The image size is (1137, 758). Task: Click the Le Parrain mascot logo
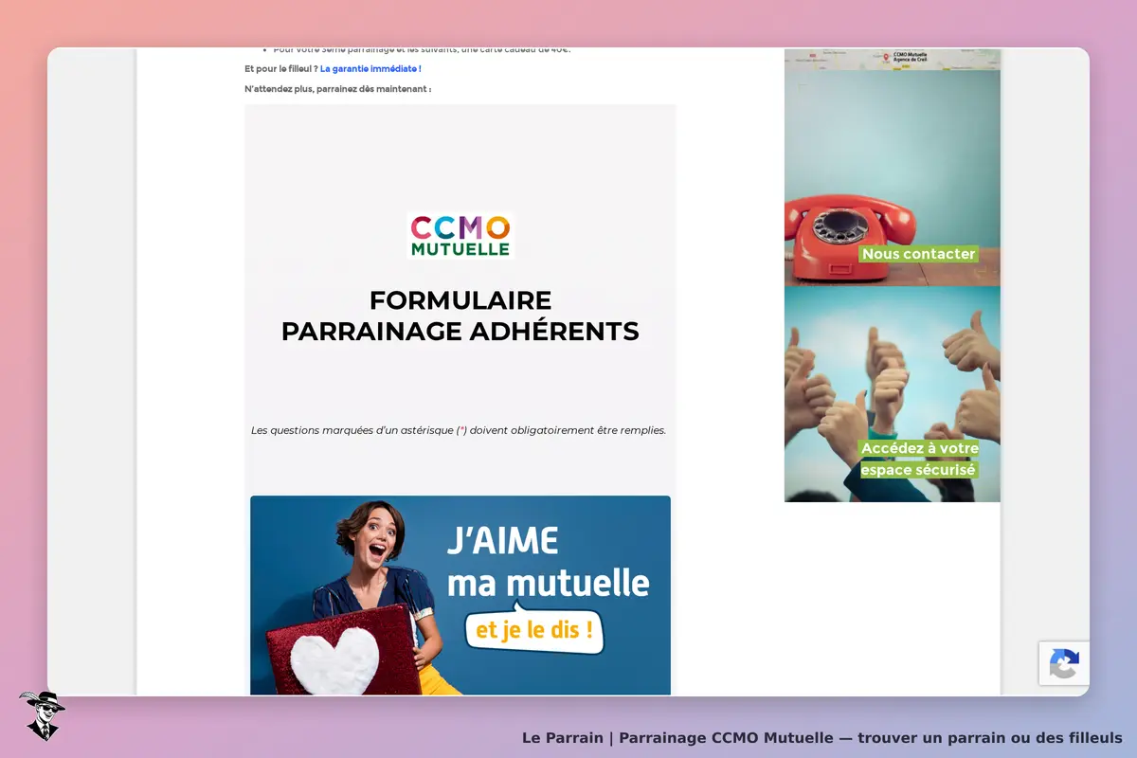[x=41, y=715]
